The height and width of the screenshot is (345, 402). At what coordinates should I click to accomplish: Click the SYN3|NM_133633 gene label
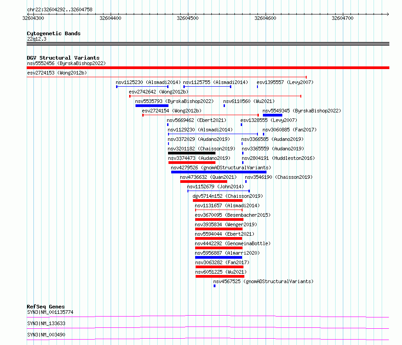coord(46,323)
